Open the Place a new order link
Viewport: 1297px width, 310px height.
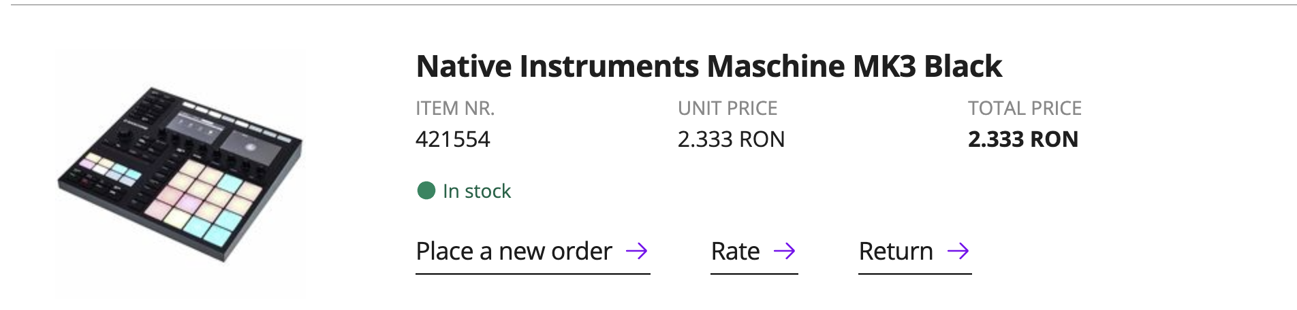click(514, 252)
